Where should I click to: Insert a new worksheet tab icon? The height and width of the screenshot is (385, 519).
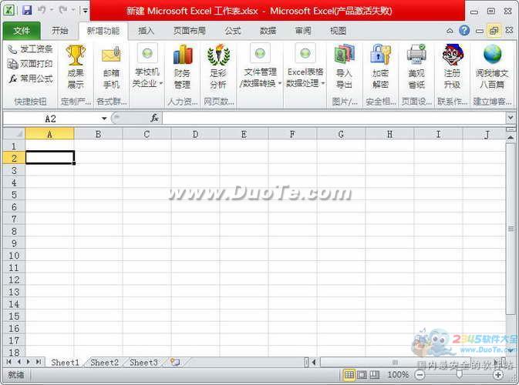pyautogui.click(x=175, y=362)
